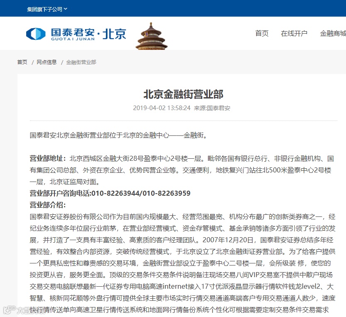Click the line starting 展，并打造了一支具有丰富经验

click(182, 240)
